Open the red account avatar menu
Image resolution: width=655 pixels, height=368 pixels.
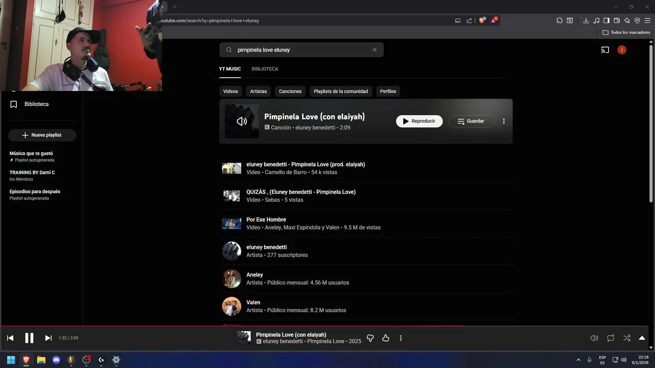click(622, 50)
